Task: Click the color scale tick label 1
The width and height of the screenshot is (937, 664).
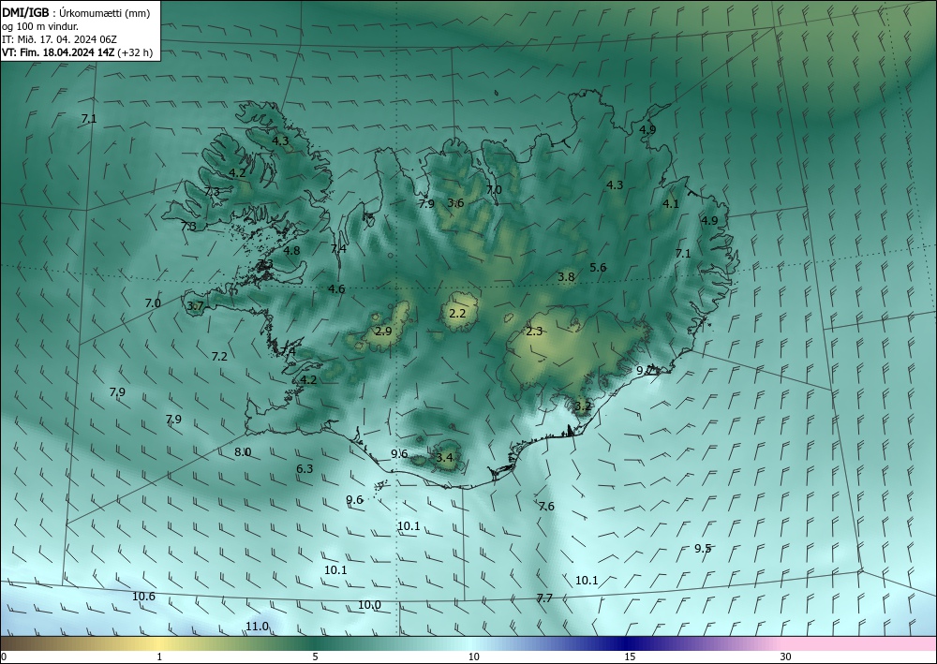Action: (159, 657)
